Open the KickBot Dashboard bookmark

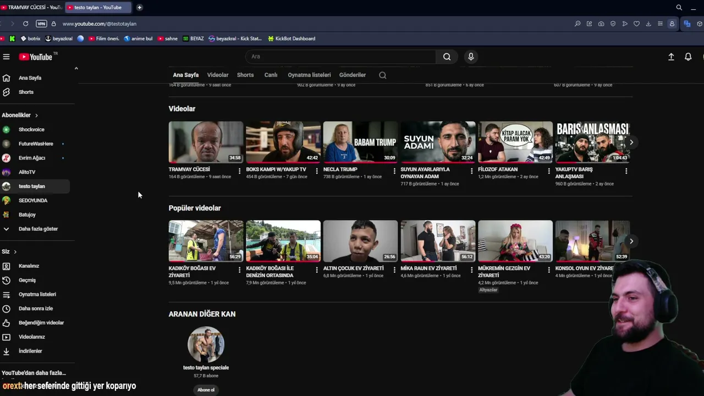[291, 39]
